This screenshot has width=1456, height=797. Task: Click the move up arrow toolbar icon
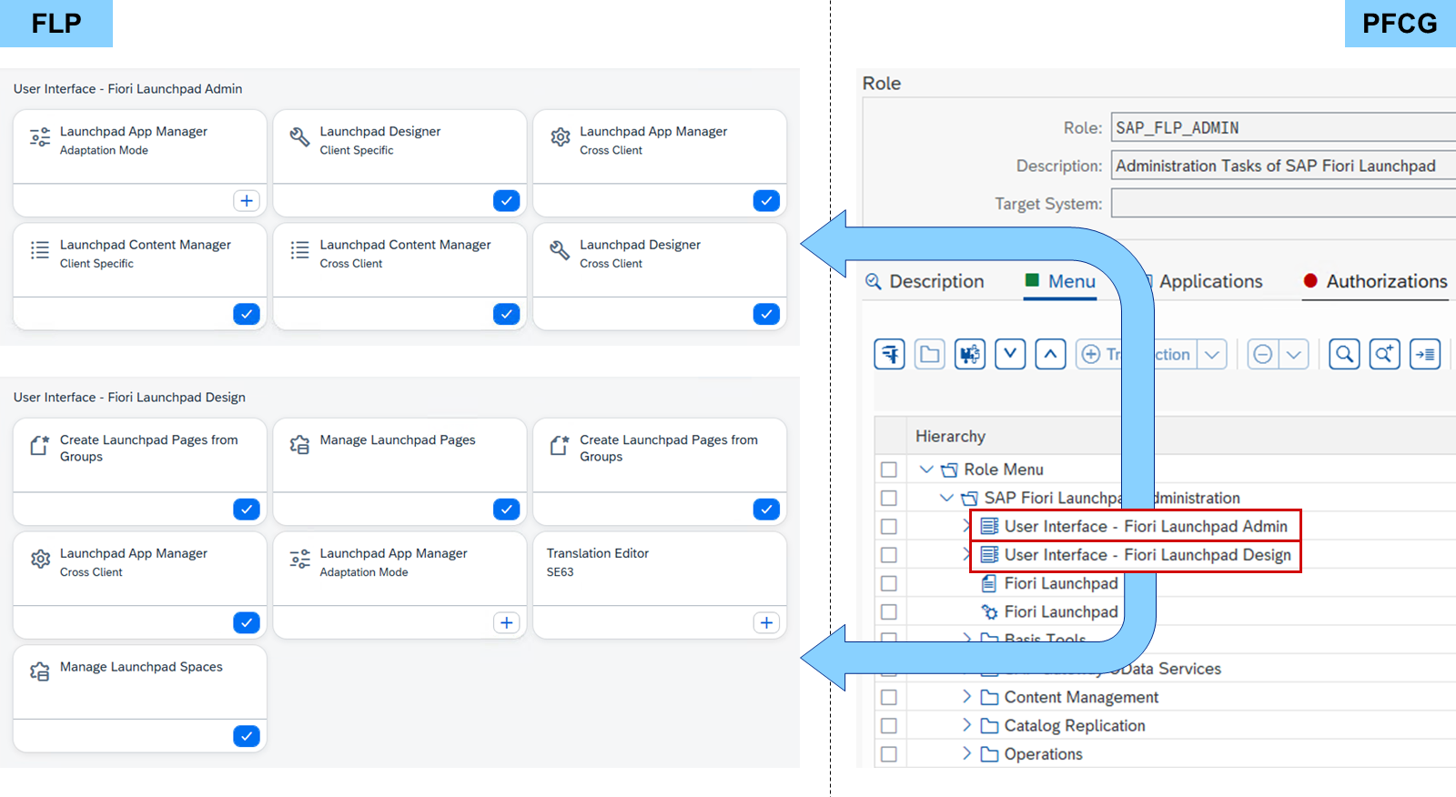[x=1050, y=354]
